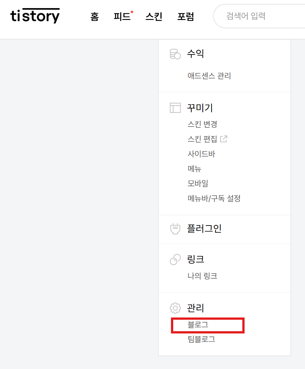Click 모바일 under 꾸미기

tap(197, 184)
